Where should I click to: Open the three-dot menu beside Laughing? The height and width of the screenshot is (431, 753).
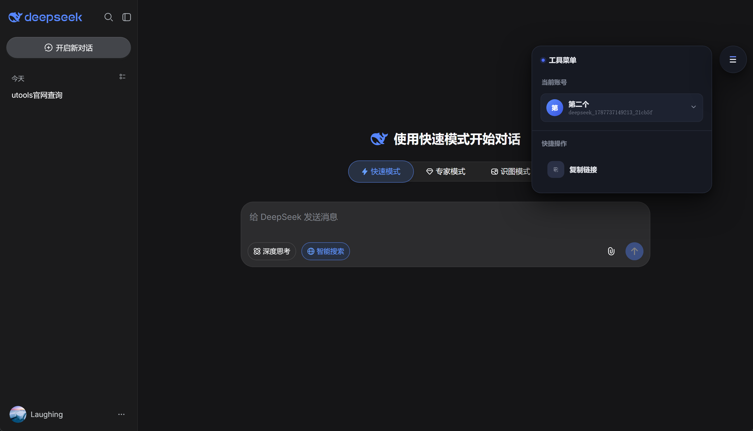tap(121, 414)
